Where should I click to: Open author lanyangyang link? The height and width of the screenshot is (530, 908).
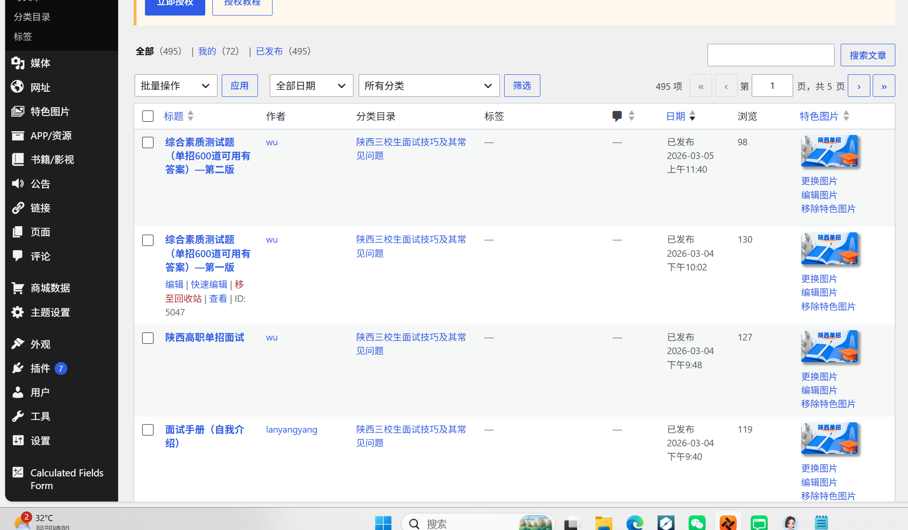tap(291, 429)
